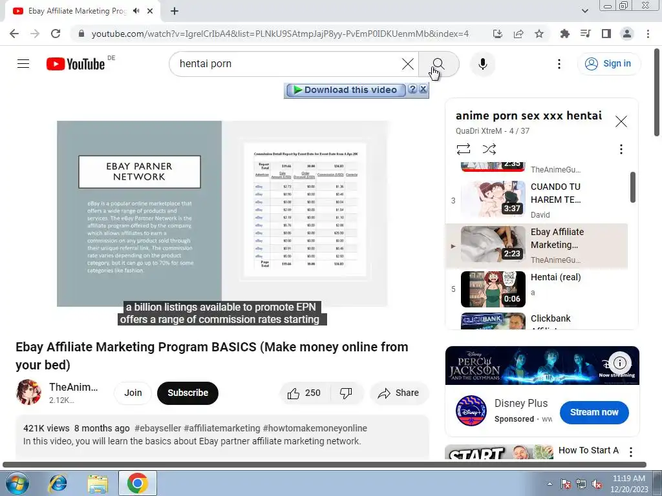Open playlist options three-dot menu

click(x=621, y=149)
